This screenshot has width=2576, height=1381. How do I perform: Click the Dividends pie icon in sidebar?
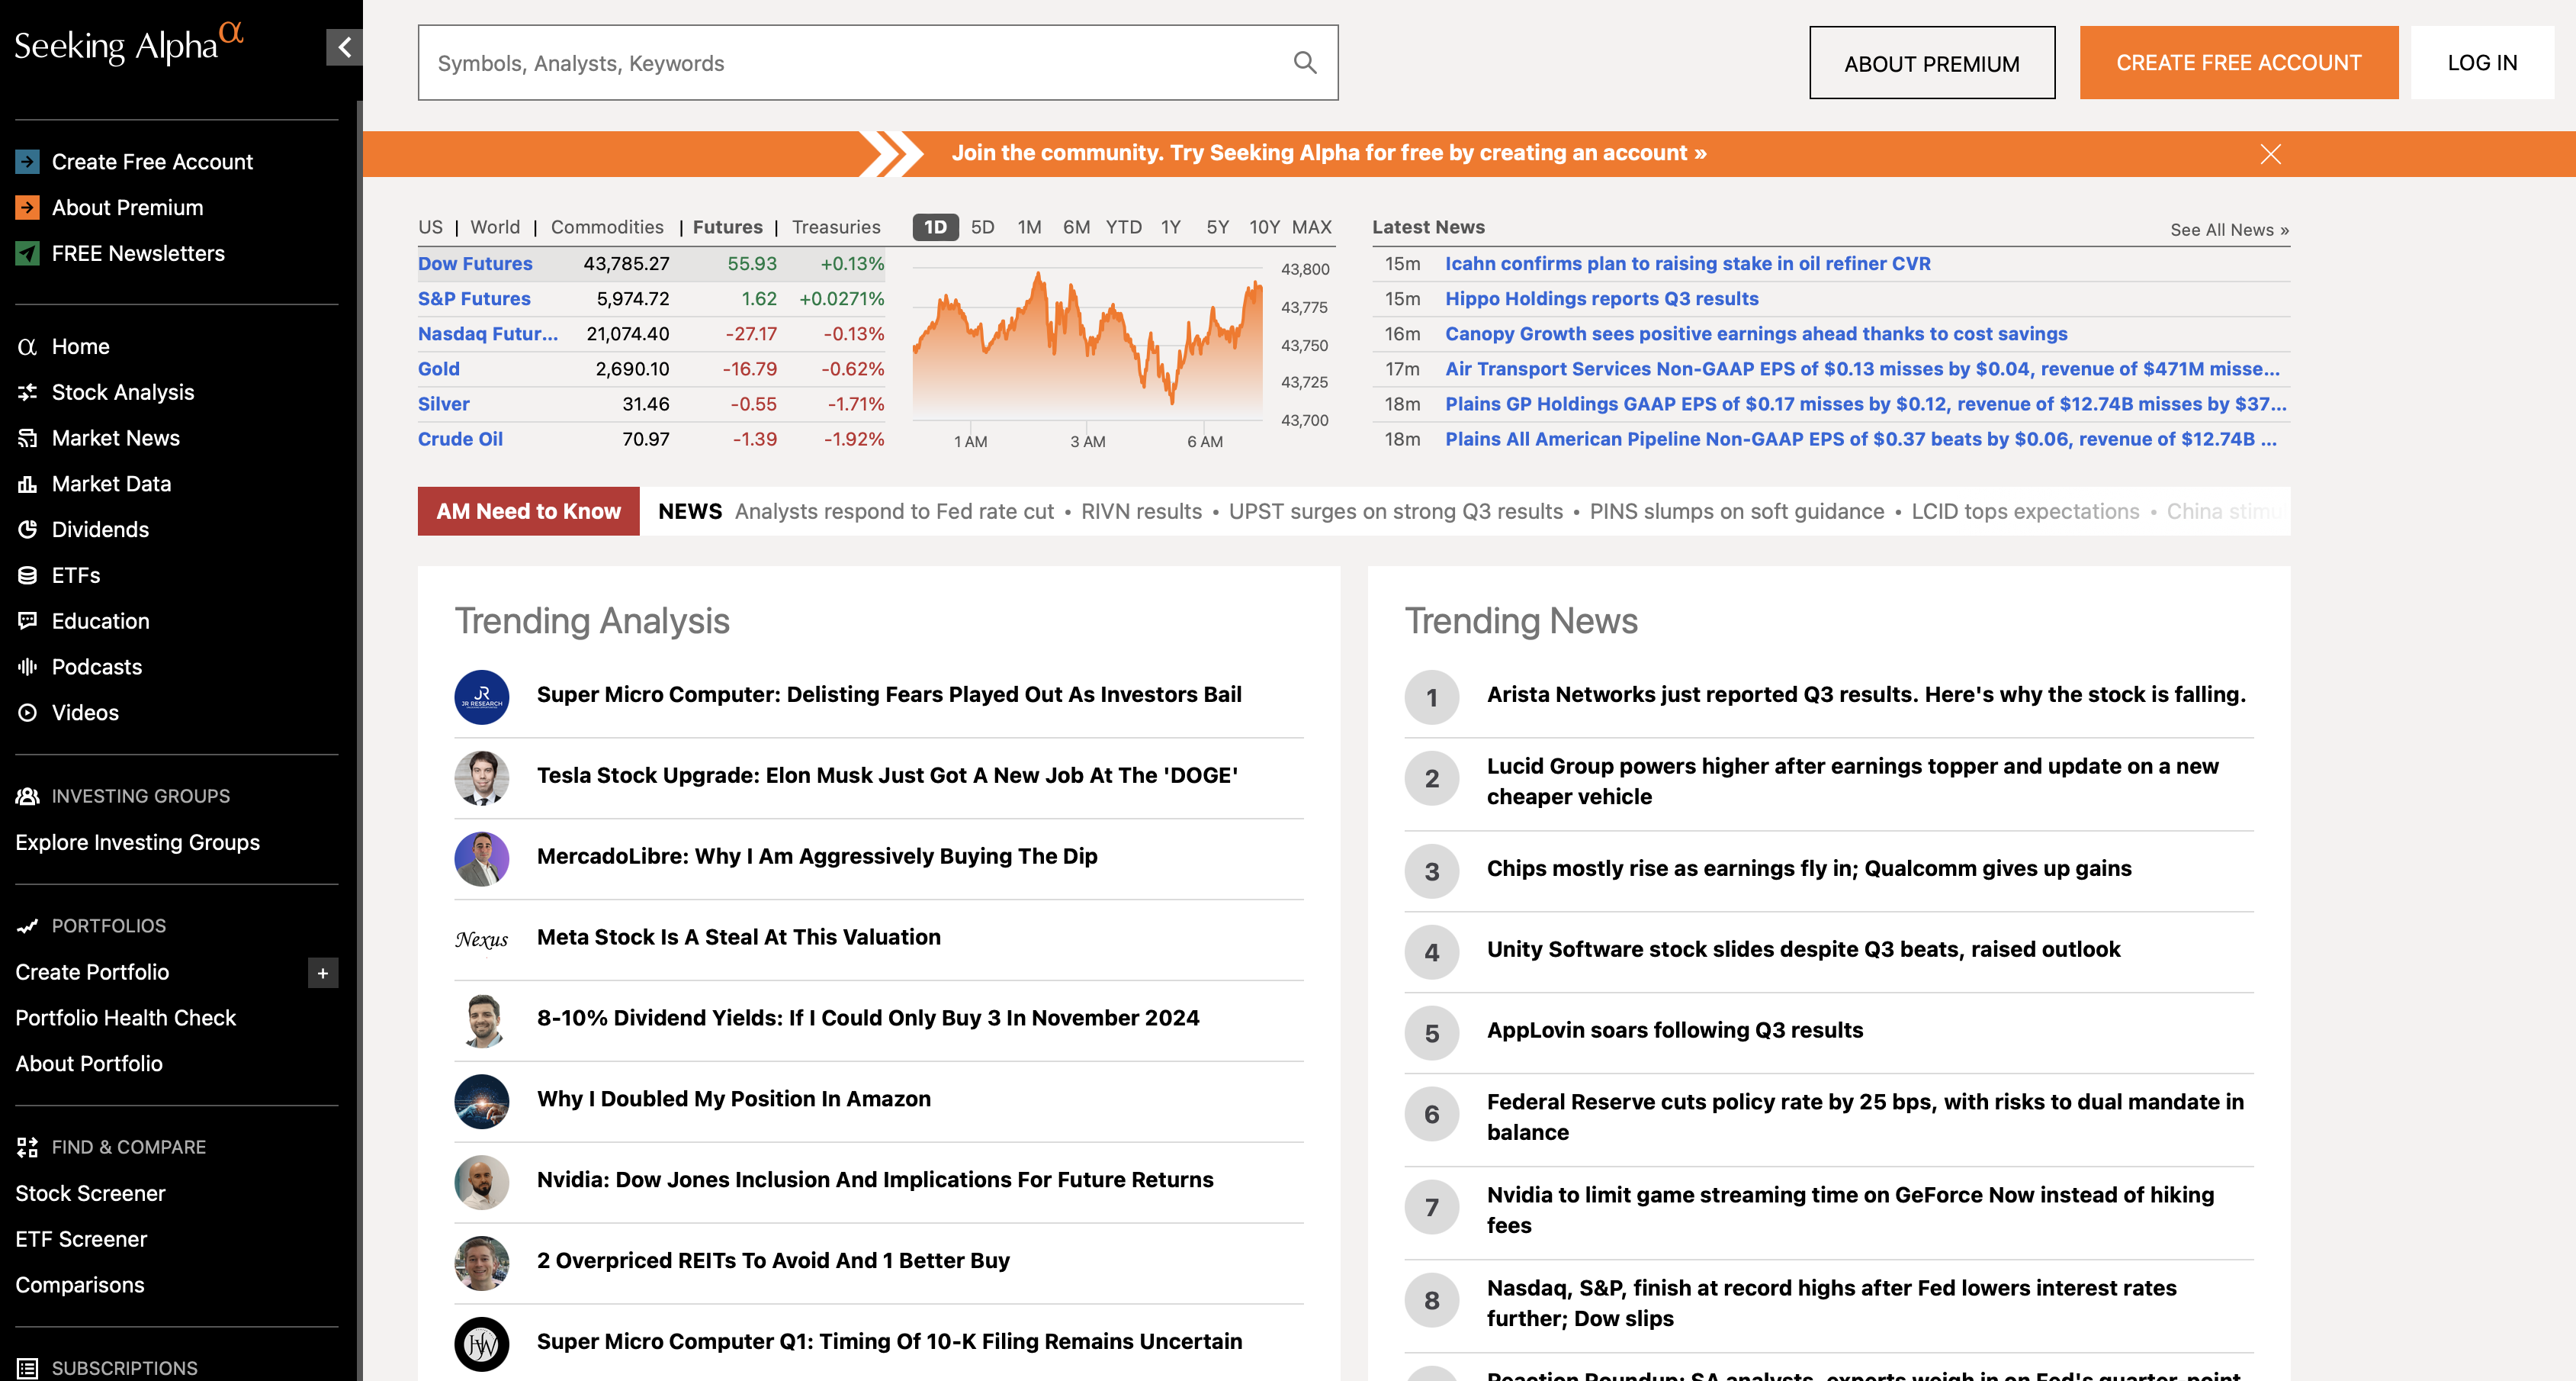coord(28,530)
